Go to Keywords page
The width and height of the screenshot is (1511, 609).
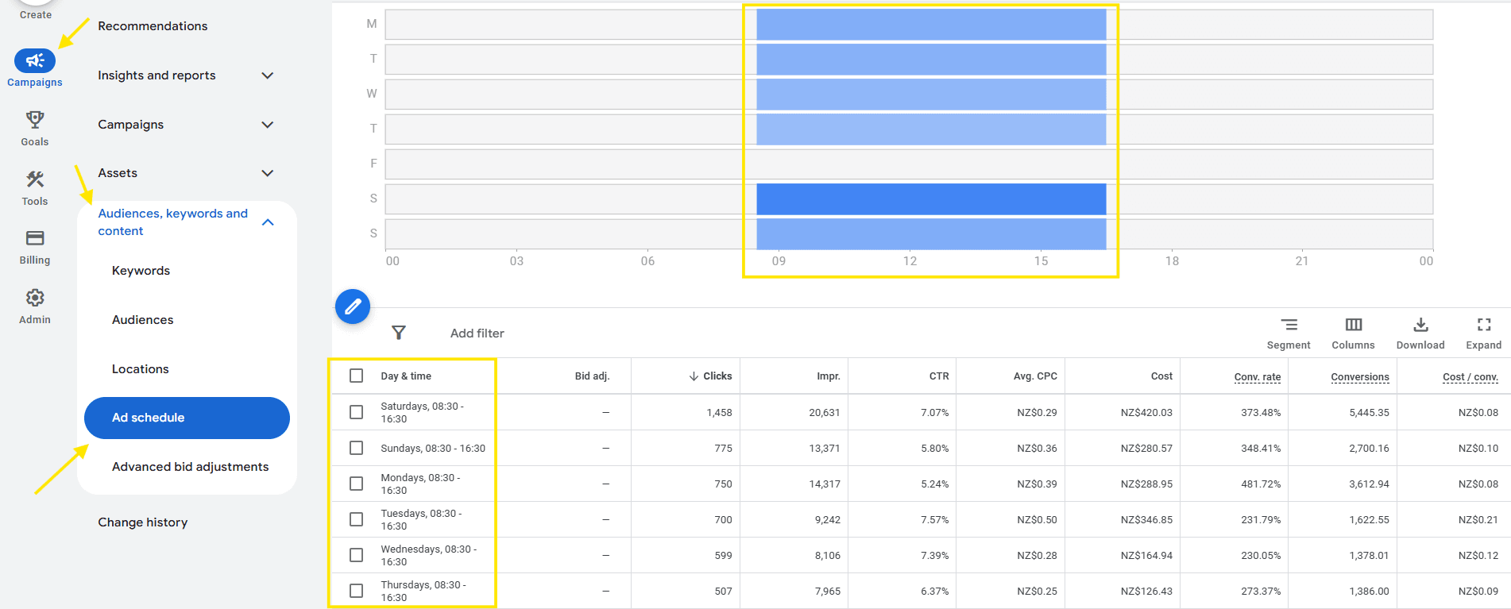tap(141, 271)
